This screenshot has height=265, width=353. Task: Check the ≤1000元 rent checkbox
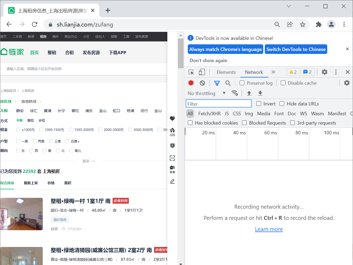click(18, 130)
